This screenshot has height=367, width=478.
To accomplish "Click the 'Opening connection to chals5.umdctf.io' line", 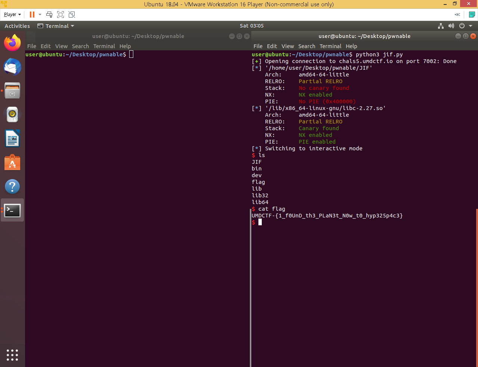I will pos(354,61).
